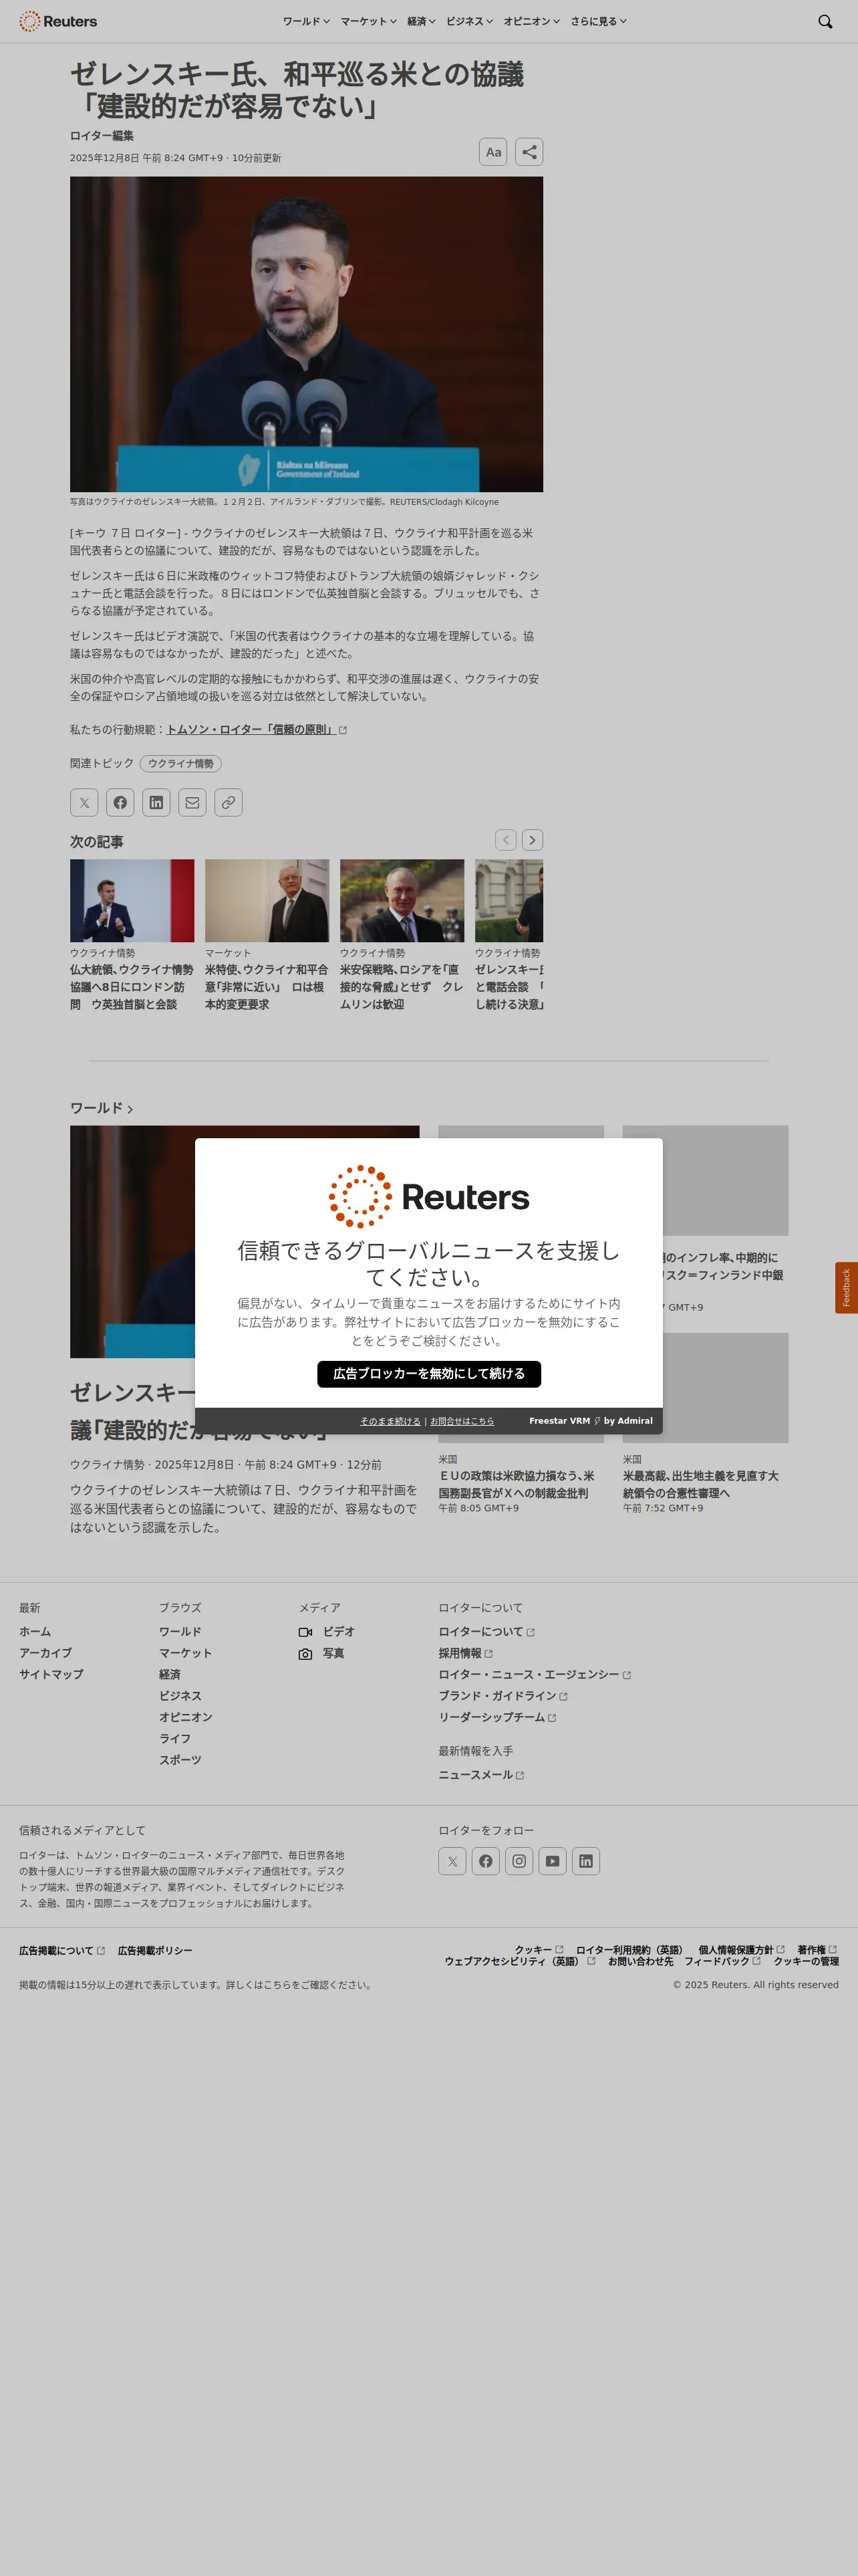Click the video camera icon beside ビデオ
The width and height of the screenshot is (858, 2576).
pos(305,1632)
